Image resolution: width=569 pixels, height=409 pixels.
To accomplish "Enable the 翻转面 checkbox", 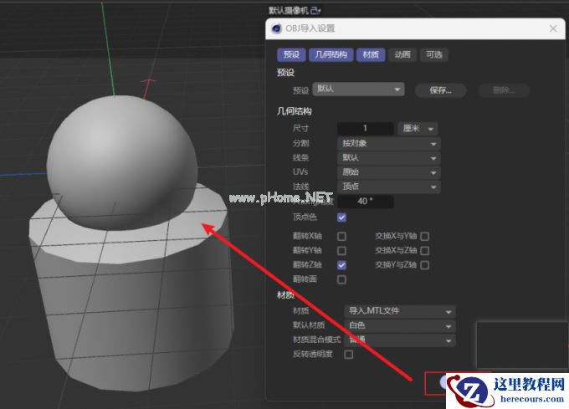I will click(341, 279).
